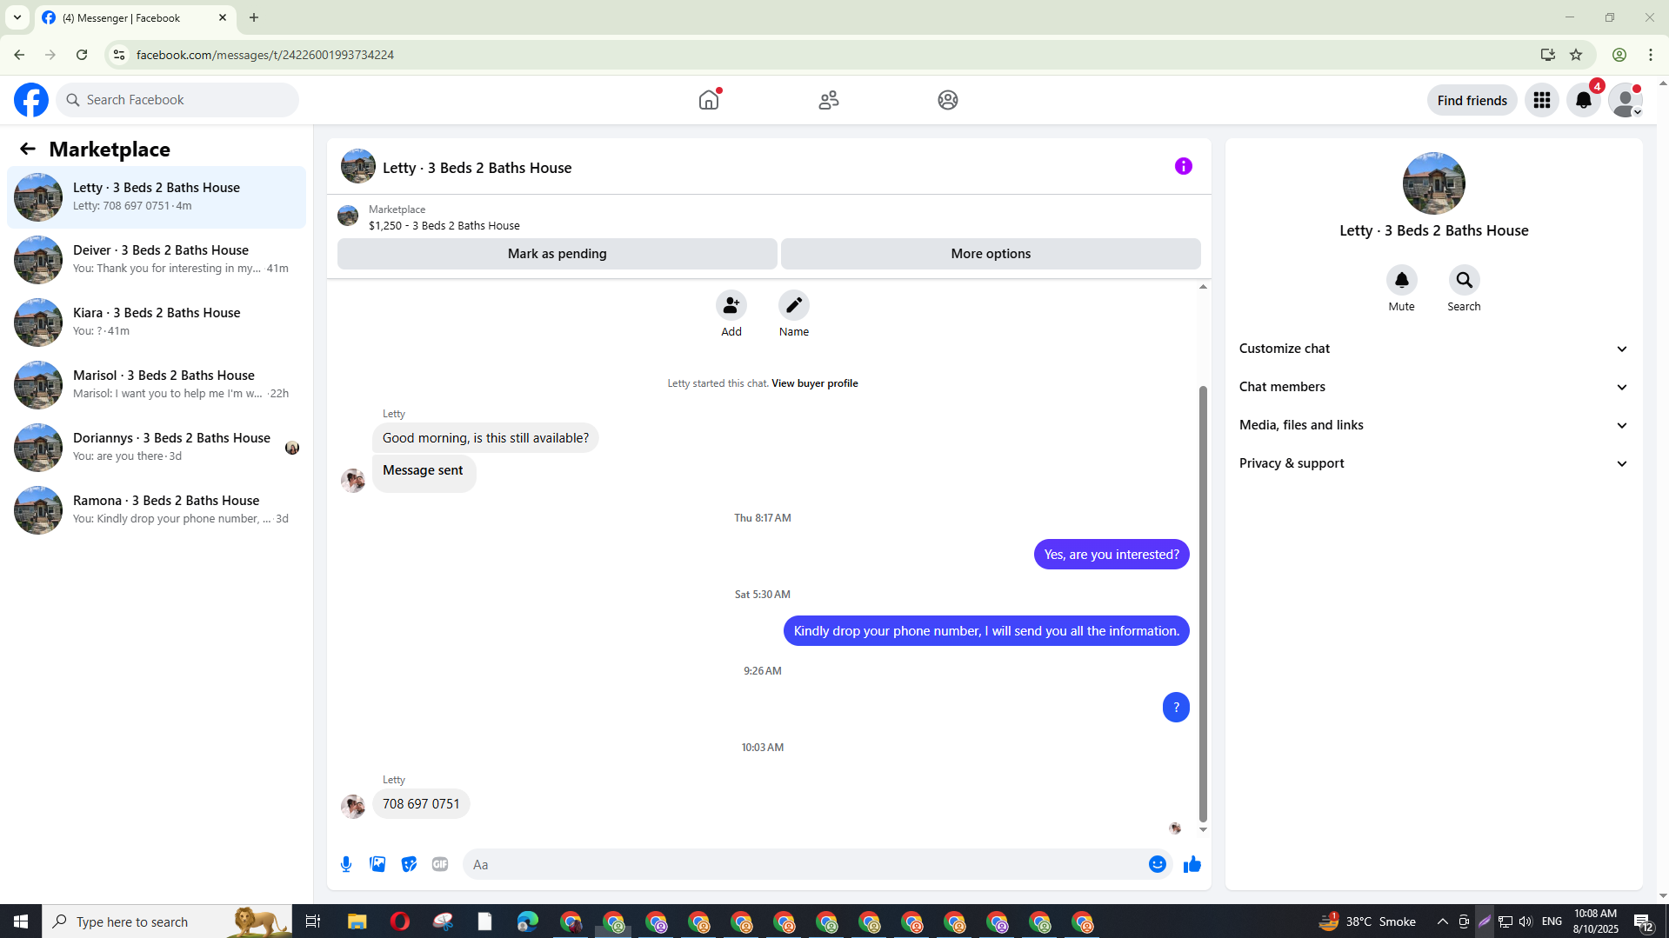The image size is (1669, 938).
Task: Send a voice clip with microphone icon
Action: (346, 864)
